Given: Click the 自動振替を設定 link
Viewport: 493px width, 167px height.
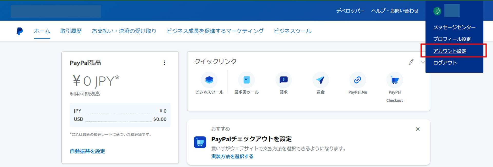Looking at the screenshot, I should pos(88,151).
